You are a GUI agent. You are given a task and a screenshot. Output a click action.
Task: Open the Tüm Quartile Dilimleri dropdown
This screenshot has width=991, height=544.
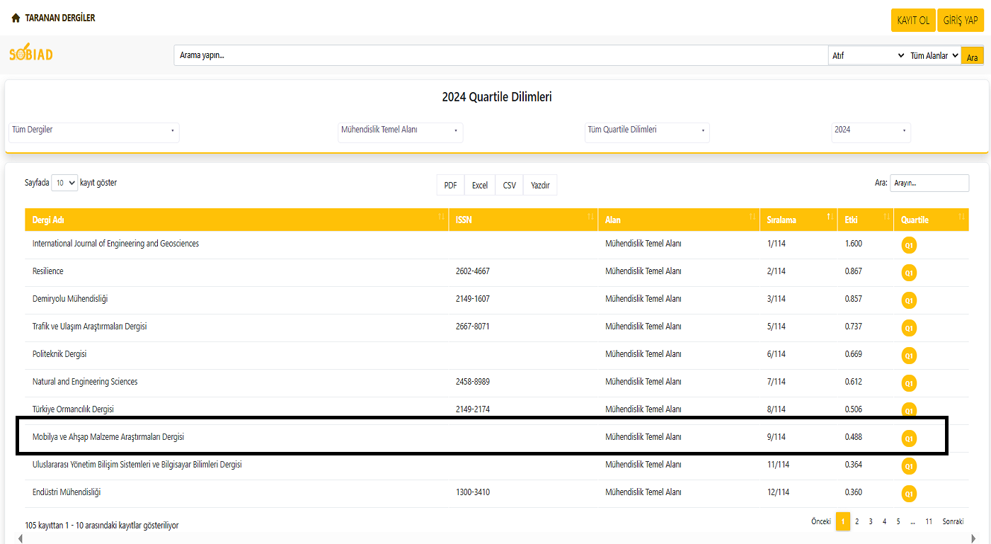click(647, 132)
